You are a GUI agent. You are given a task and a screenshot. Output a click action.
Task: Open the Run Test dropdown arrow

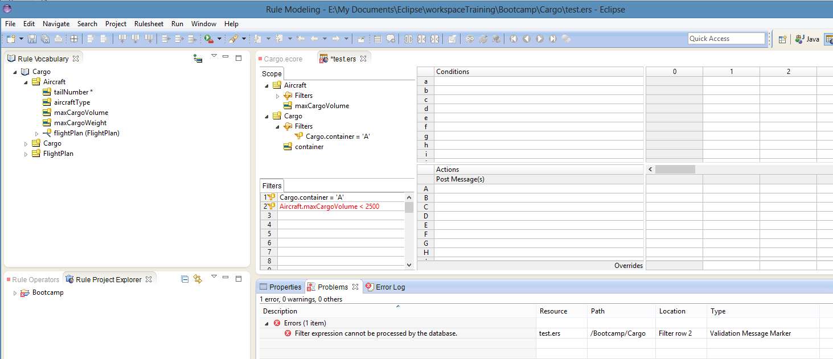click(x=219, y=39)
